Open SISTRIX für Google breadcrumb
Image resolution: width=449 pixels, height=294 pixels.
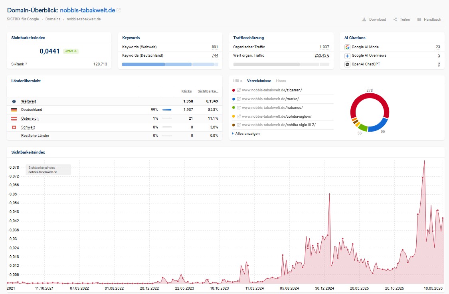23,19
